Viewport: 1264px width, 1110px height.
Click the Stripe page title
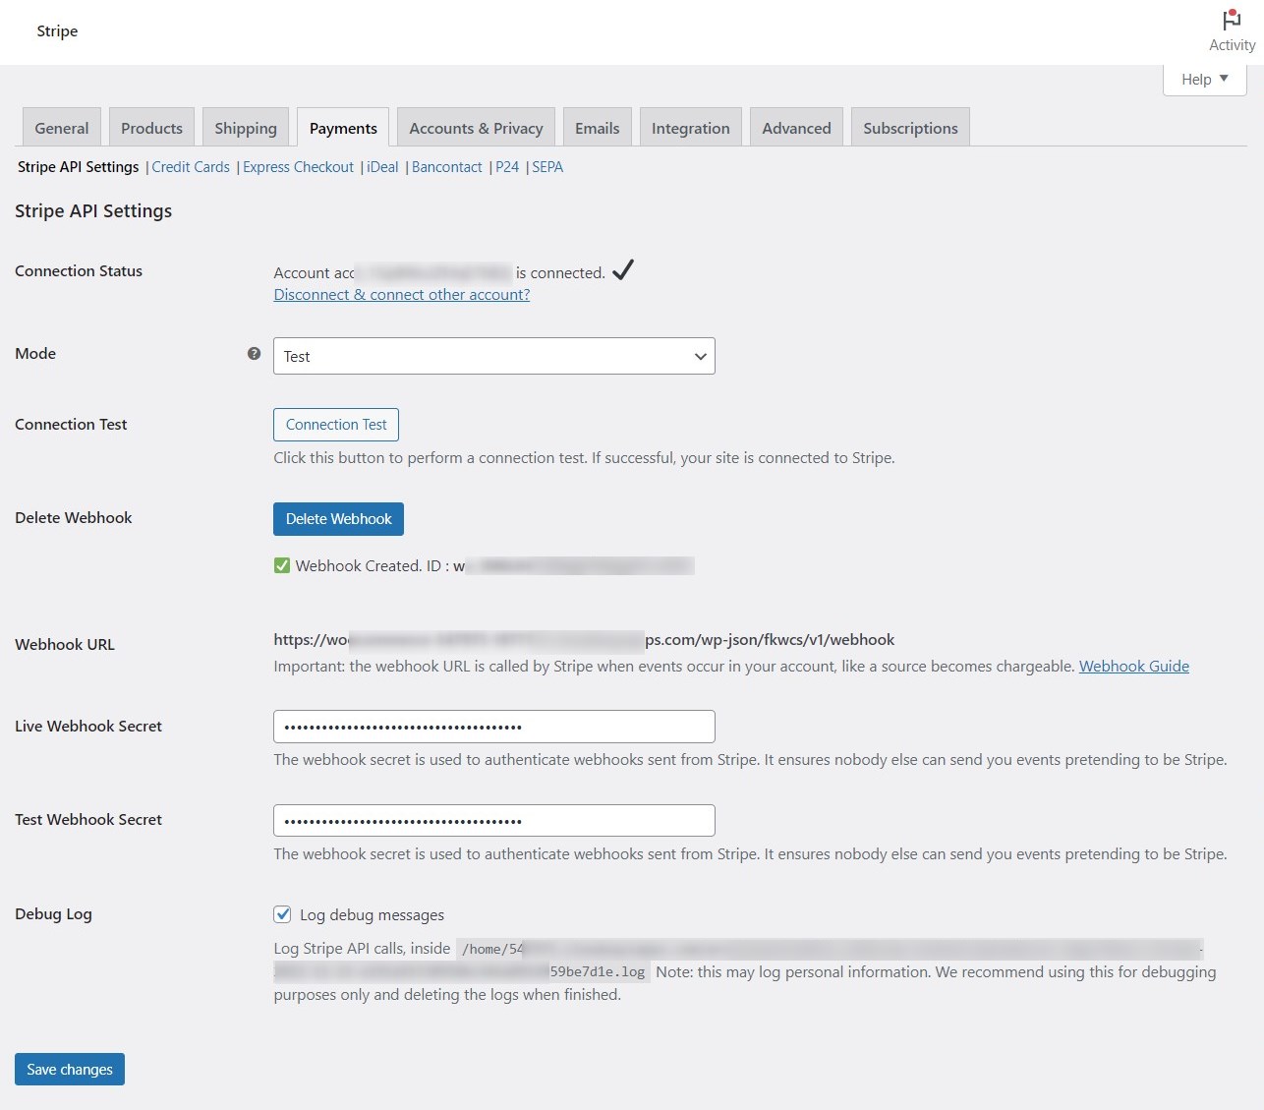click(x=57, y=31)
